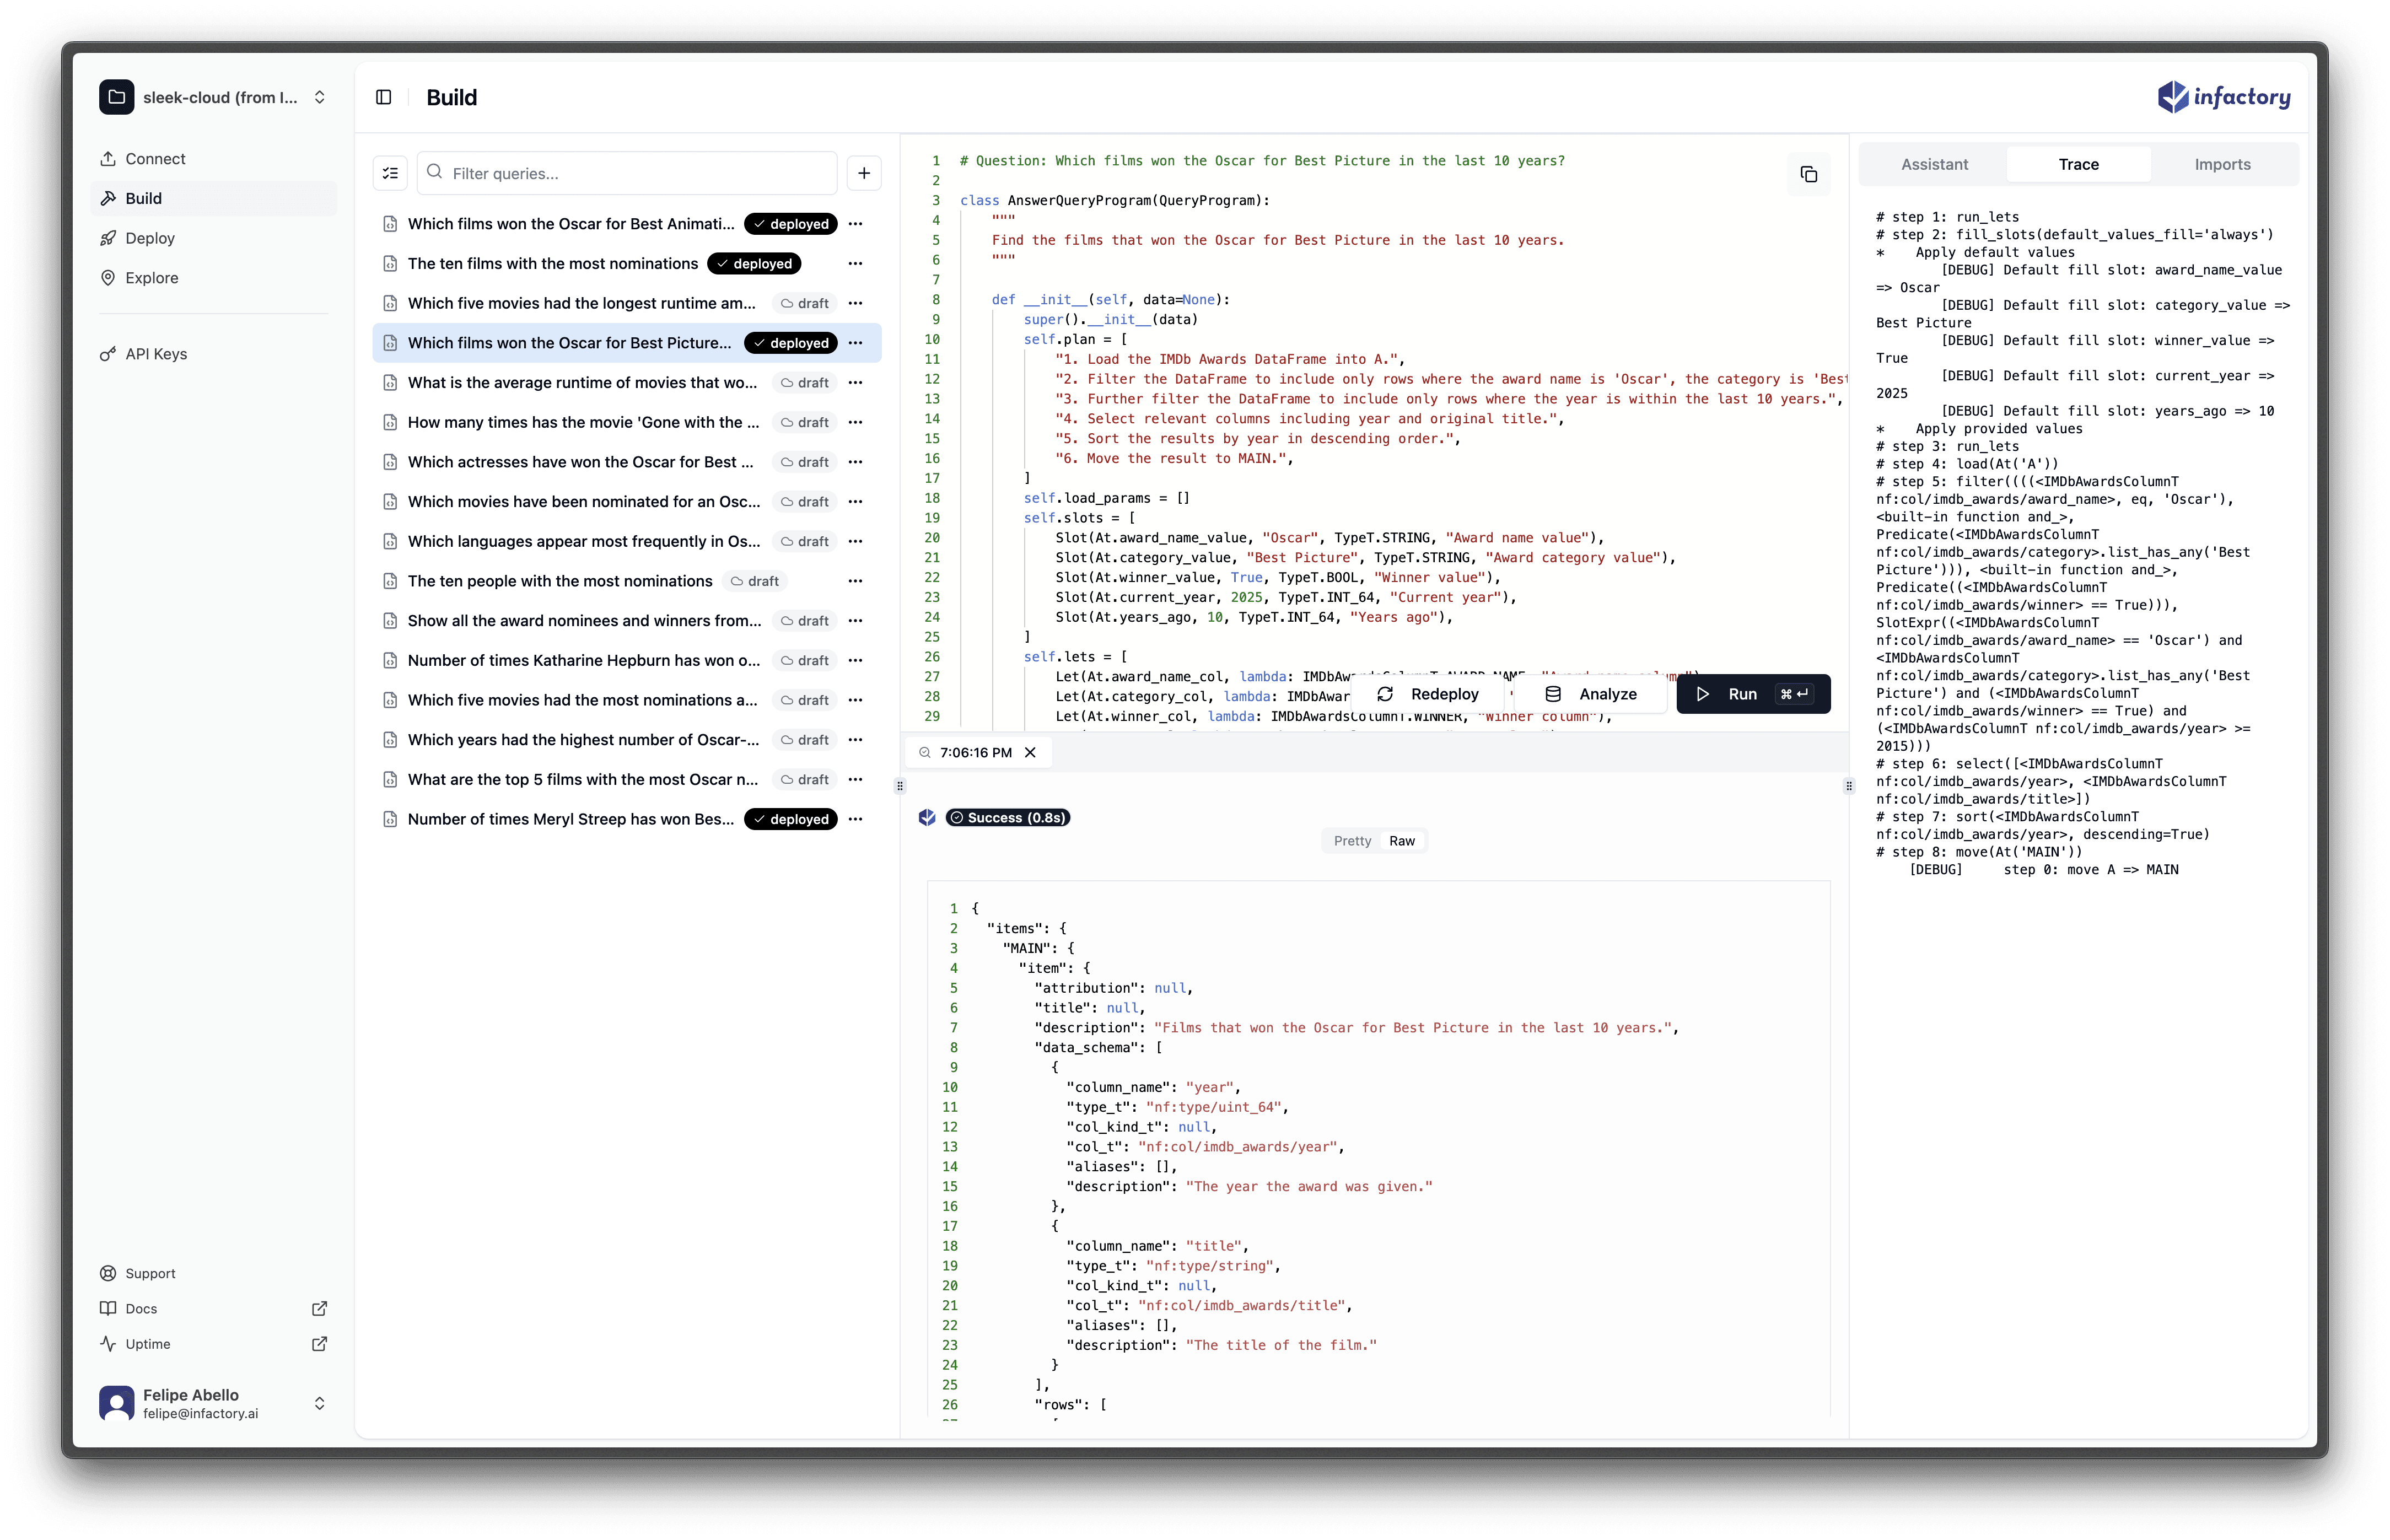
Task: Go to Deploy in the sidebar
Action: 213,238
